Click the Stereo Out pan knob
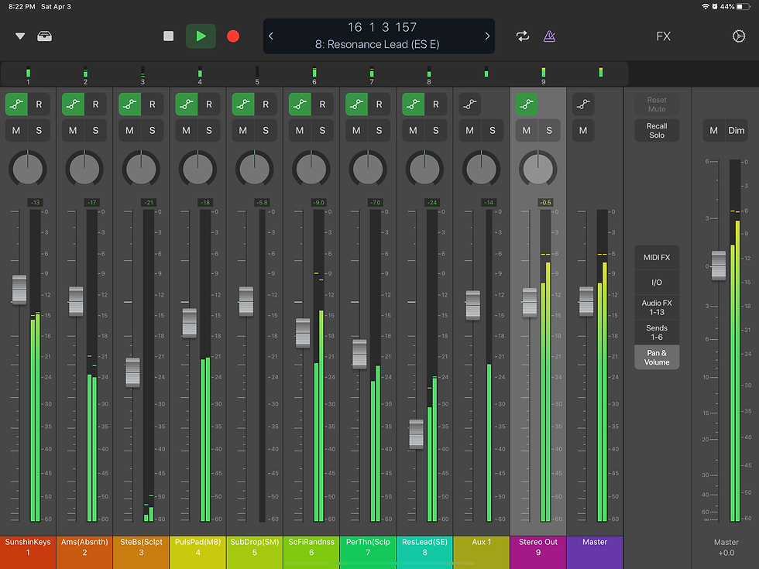The width and height of the screenshot is (759, 569). (537, 169)
